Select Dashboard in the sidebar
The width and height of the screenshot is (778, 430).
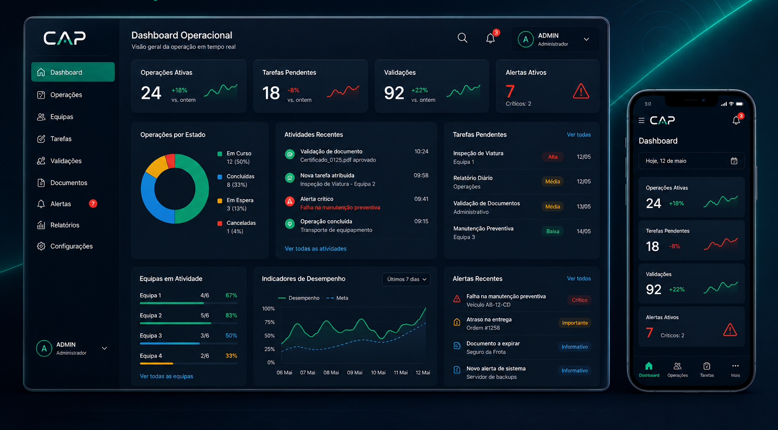click(x=73, y=72)
